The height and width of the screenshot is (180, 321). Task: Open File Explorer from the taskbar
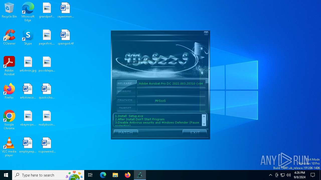[115, 175]
